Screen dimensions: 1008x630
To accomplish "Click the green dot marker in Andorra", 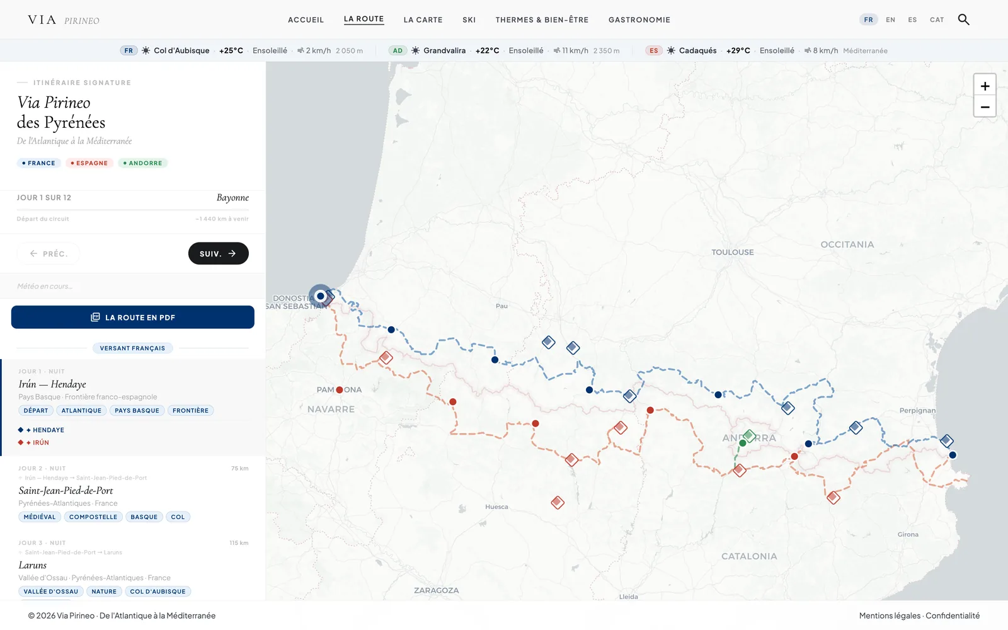I will (743, 444).
